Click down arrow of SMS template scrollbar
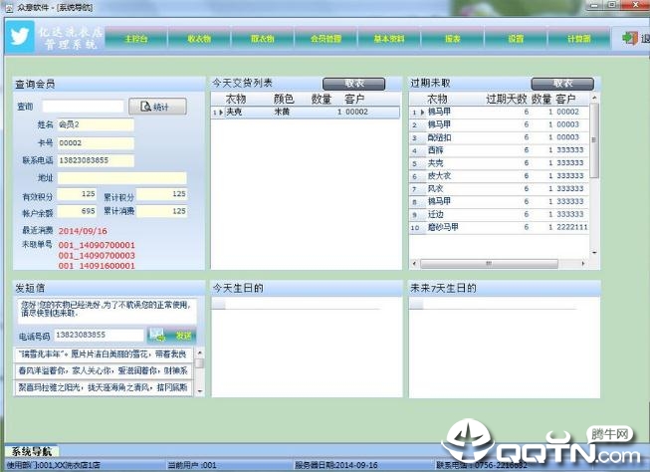Image resolution: width=650 pixels, height=472 pixels. (200, 390)
